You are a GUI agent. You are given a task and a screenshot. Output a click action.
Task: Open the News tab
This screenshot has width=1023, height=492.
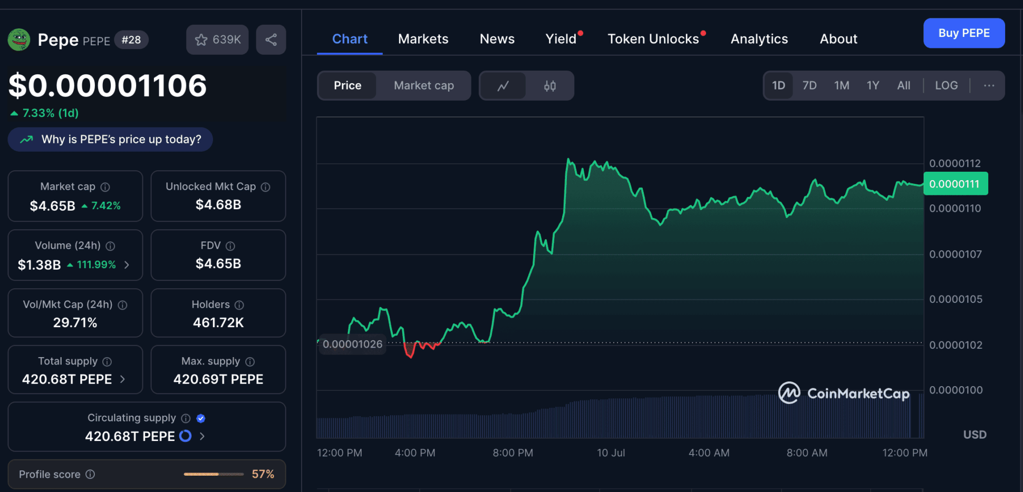pyautogui.click(x=497, y=39)
